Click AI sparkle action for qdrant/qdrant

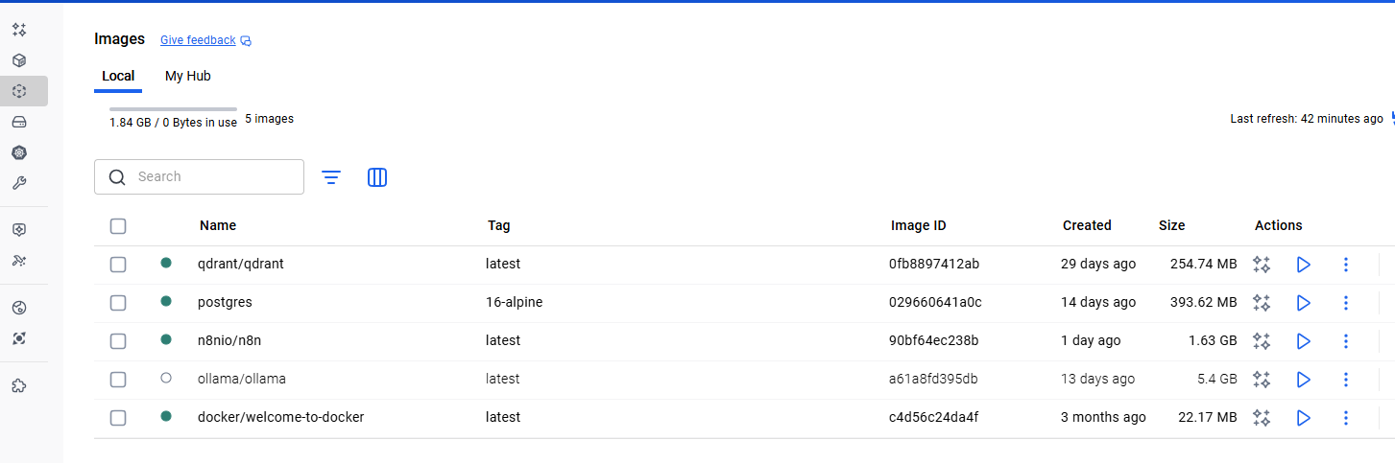click(x=1262, y=265)
